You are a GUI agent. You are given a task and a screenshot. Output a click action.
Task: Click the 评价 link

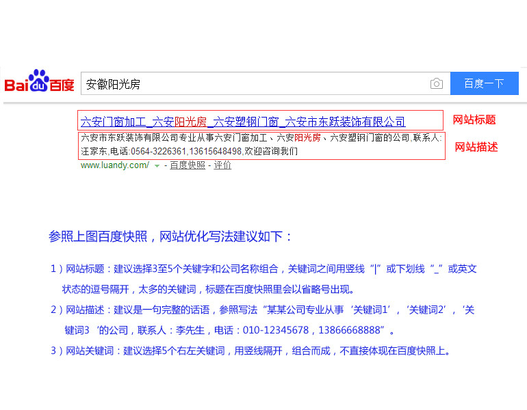pos(222,165)
